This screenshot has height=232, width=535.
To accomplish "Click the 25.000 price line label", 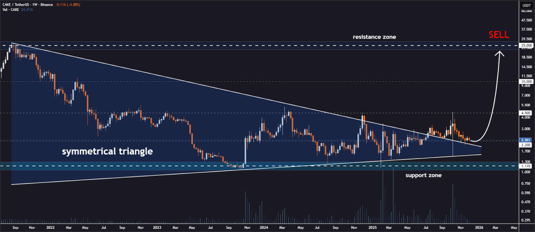I will (x=527, y=45).
